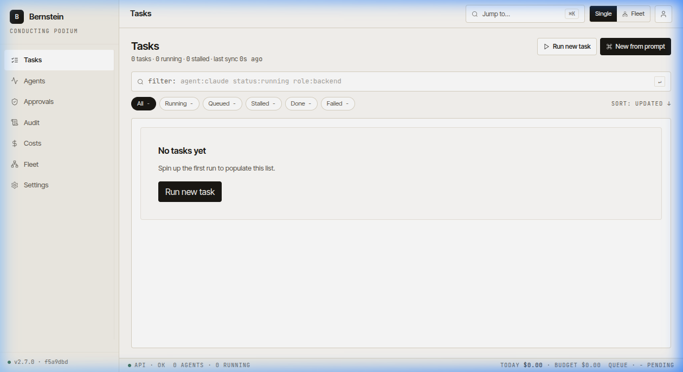The image size is (683, 372).
Task: Click the Approvals shield icon
Action: pyautogui.click(x=15, y=102)
